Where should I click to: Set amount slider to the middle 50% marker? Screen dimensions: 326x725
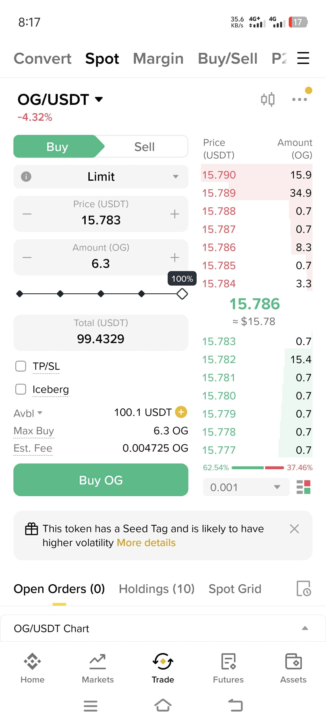tap(101, 294)
